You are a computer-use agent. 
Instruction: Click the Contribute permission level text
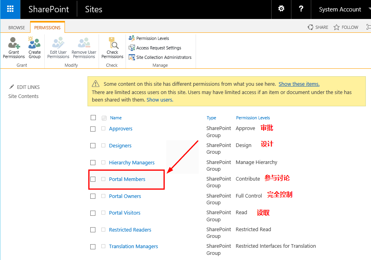(x=248, y=179)
